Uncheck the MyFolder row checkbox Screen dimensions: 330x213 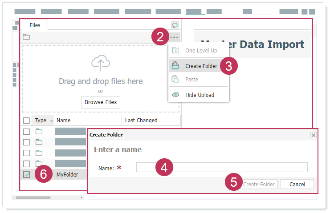27,175
